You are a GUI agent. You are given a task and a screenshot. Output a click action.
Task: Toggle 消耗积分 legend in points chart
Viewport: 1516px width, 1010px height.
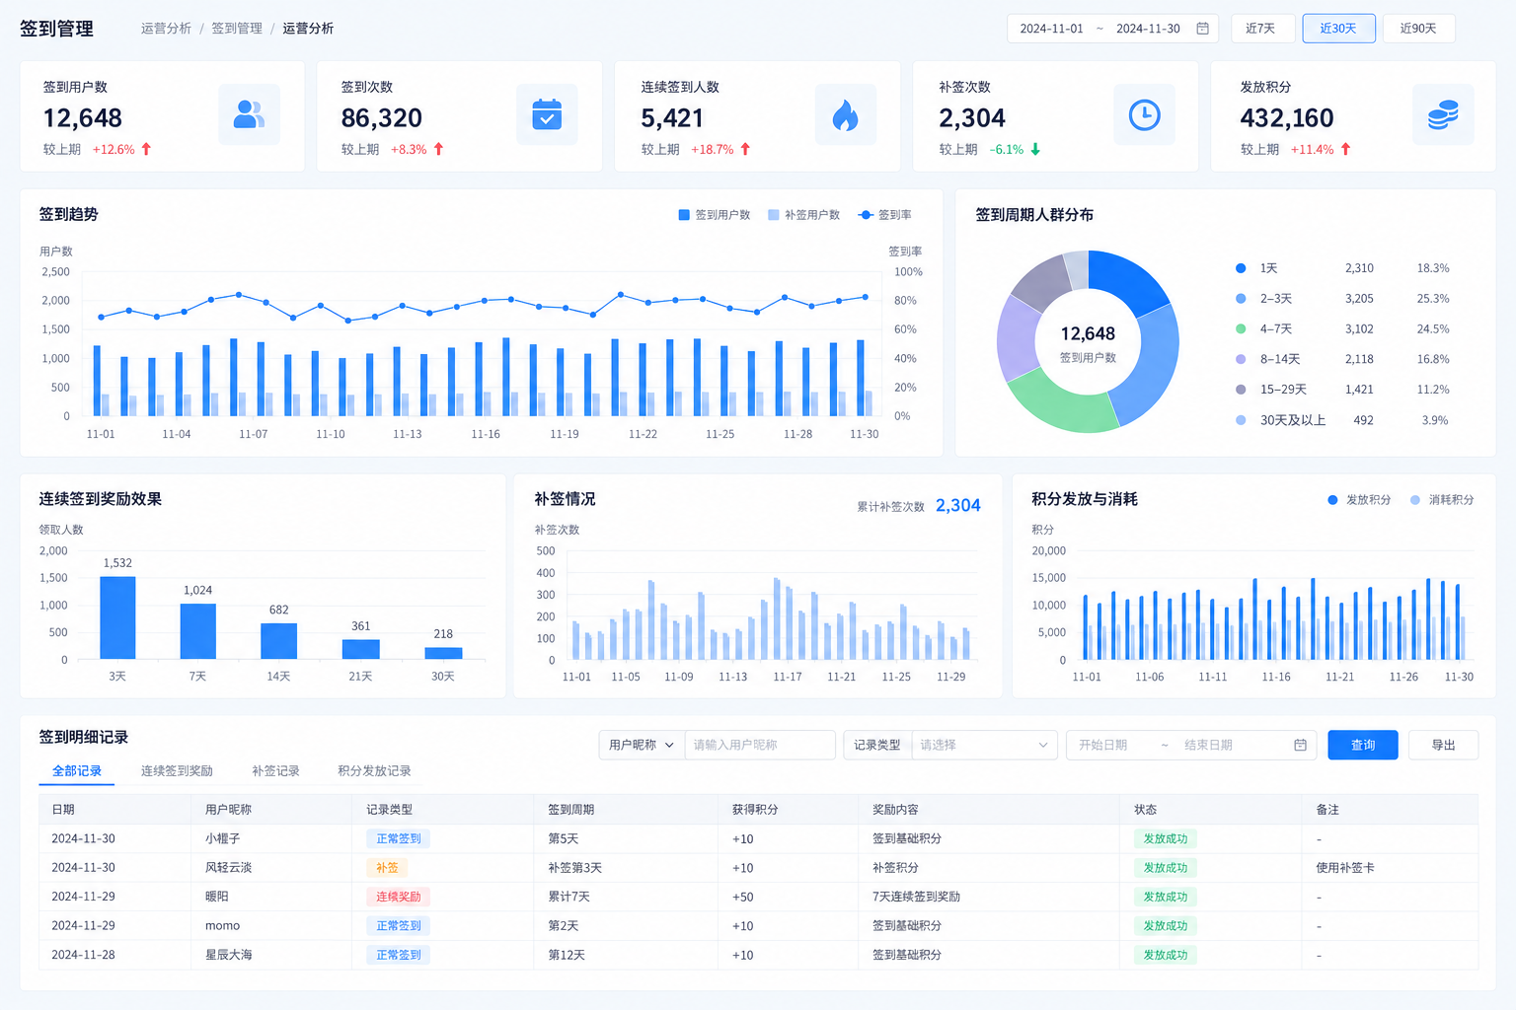pyautogui.click(x=1442, y=500)
